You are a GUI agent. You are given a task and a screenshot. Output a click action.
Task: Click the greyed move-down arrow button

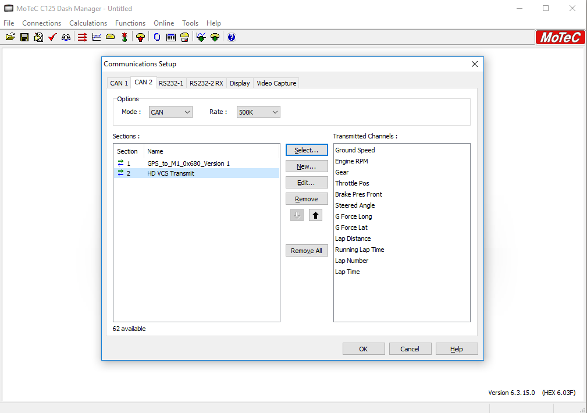click(x=297, y=215)
